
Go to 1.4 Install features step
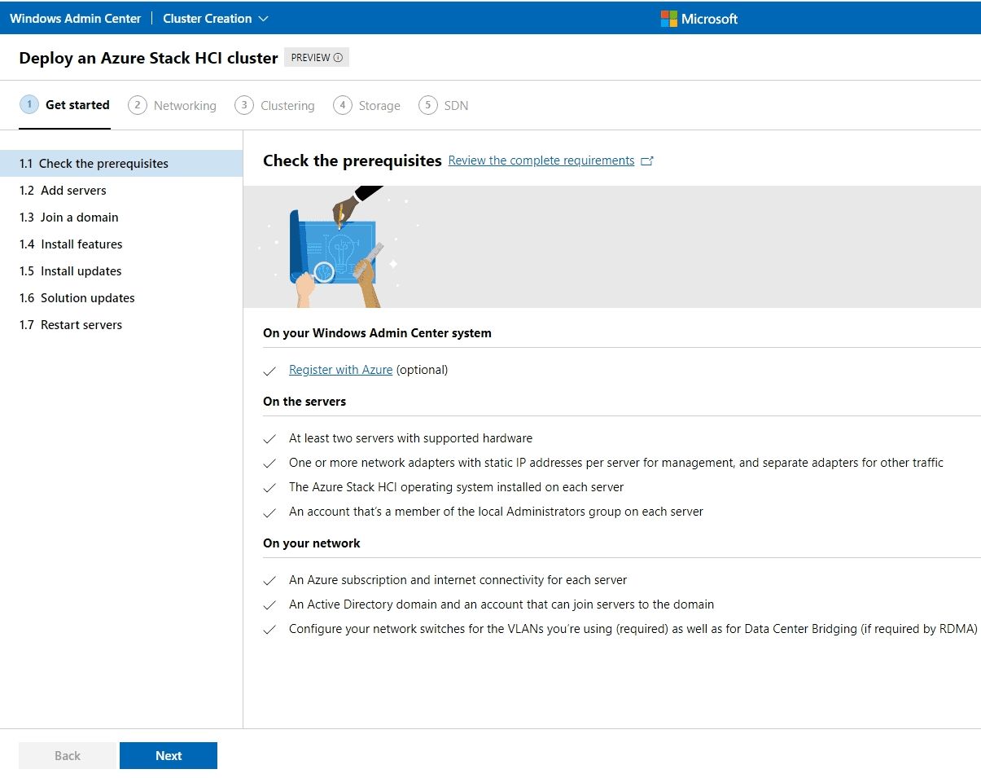coord(121,244)
